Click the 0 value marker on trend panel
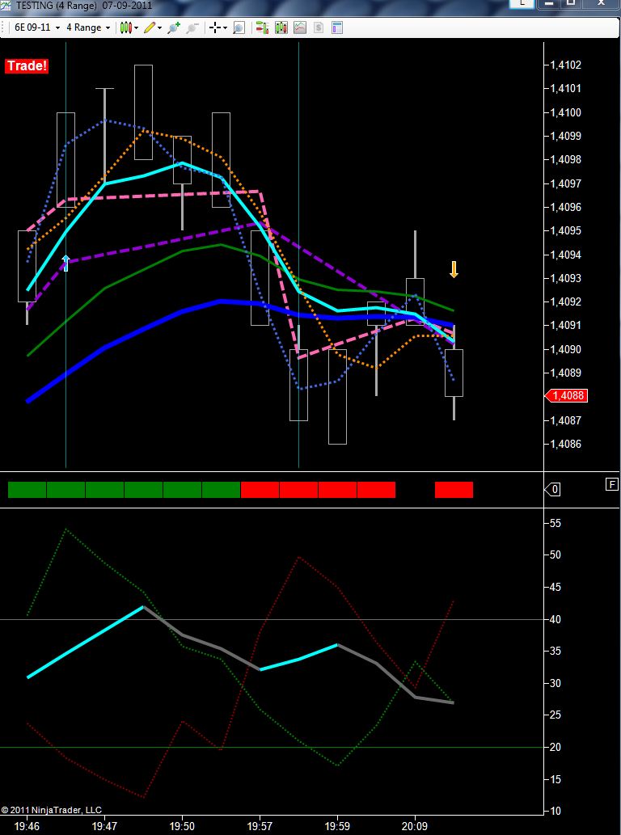Screen dimensions: 621x835 click(x=552, y=489)
